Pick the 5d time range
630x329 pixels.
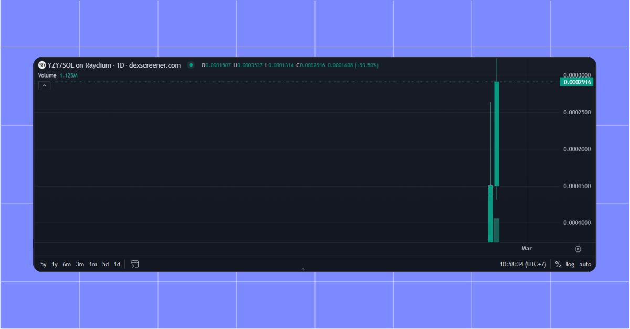pos(106,264)
